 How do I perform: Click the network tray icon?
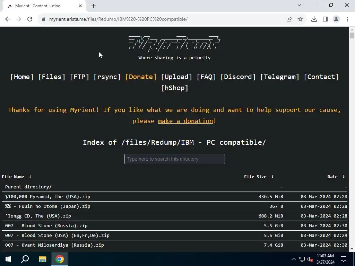pos(302,259)
